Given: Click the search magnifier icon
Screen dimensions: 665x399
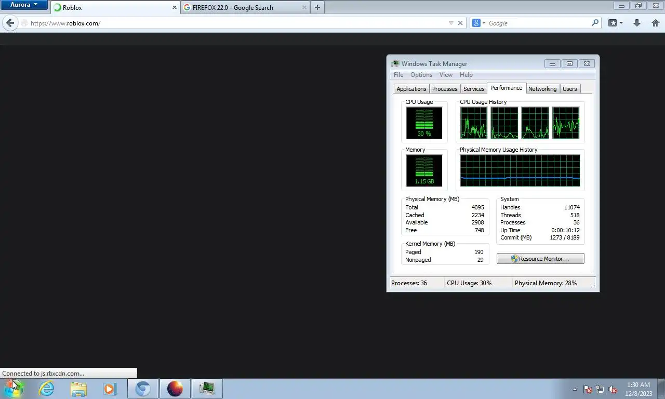Looking at the screenshot, I should [x=595, y=23].
